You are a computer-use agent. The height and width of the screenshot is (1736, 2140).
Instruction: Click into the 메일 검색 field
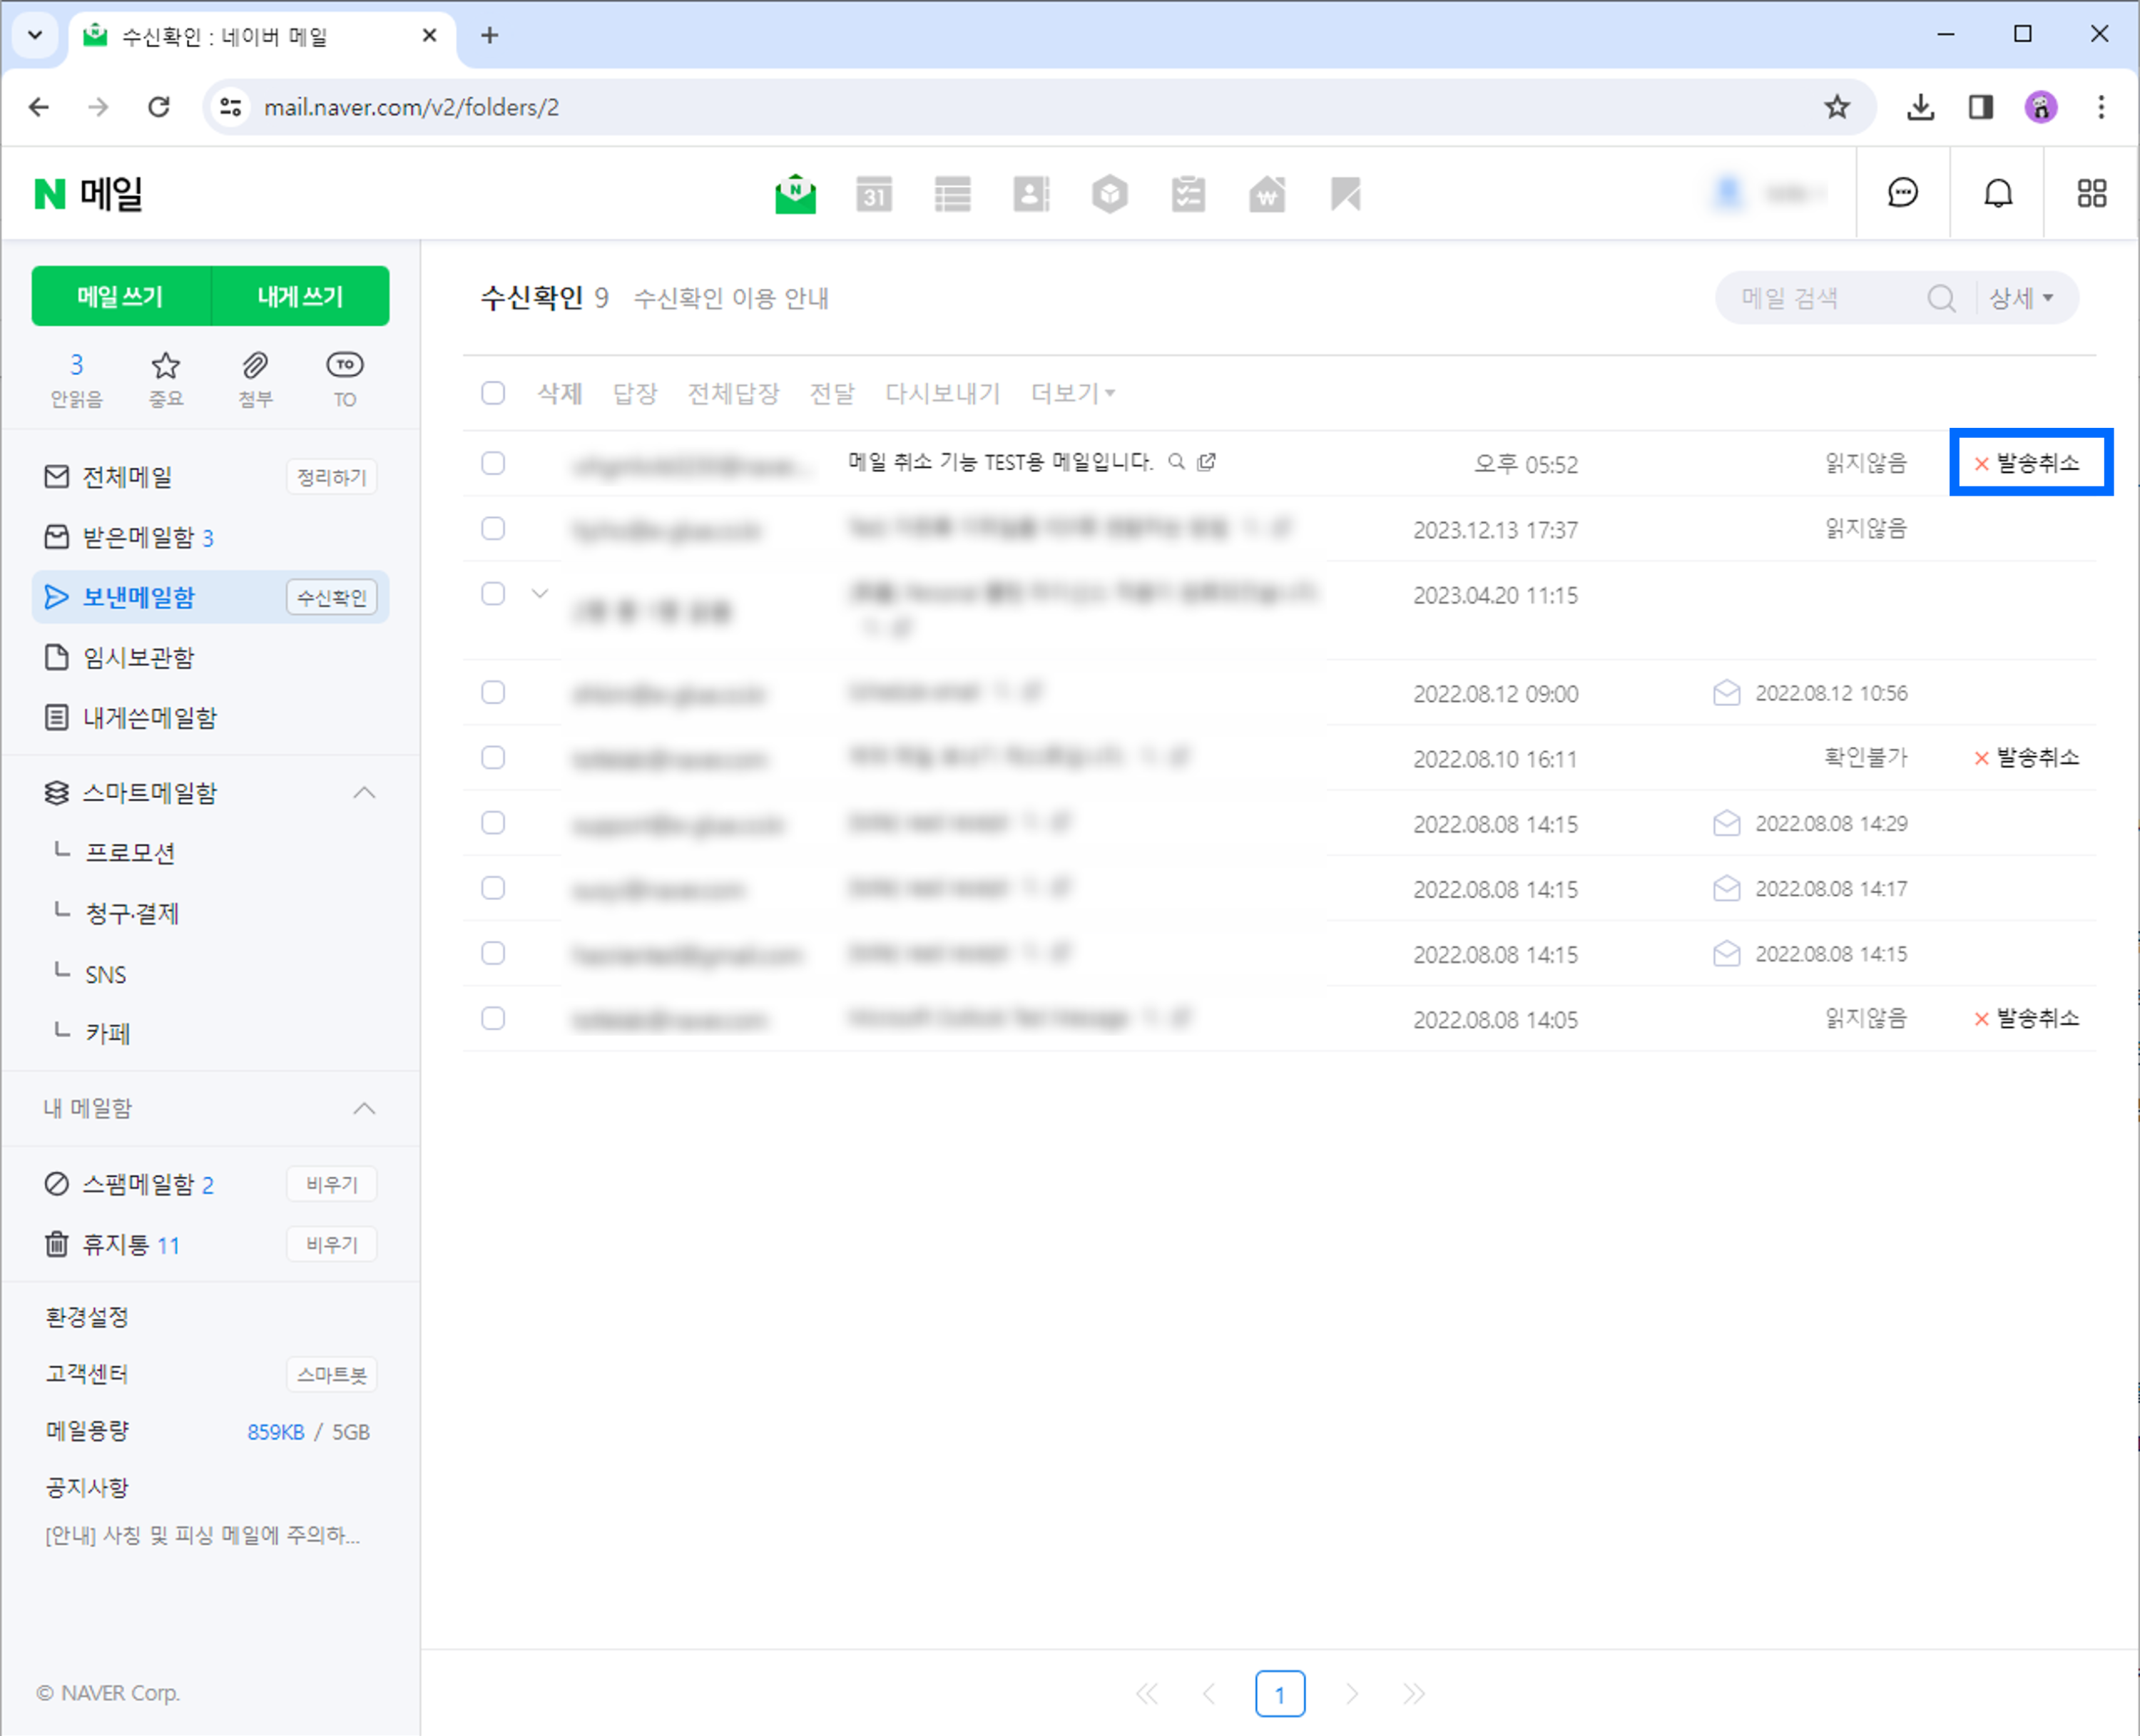(1820, 298)
